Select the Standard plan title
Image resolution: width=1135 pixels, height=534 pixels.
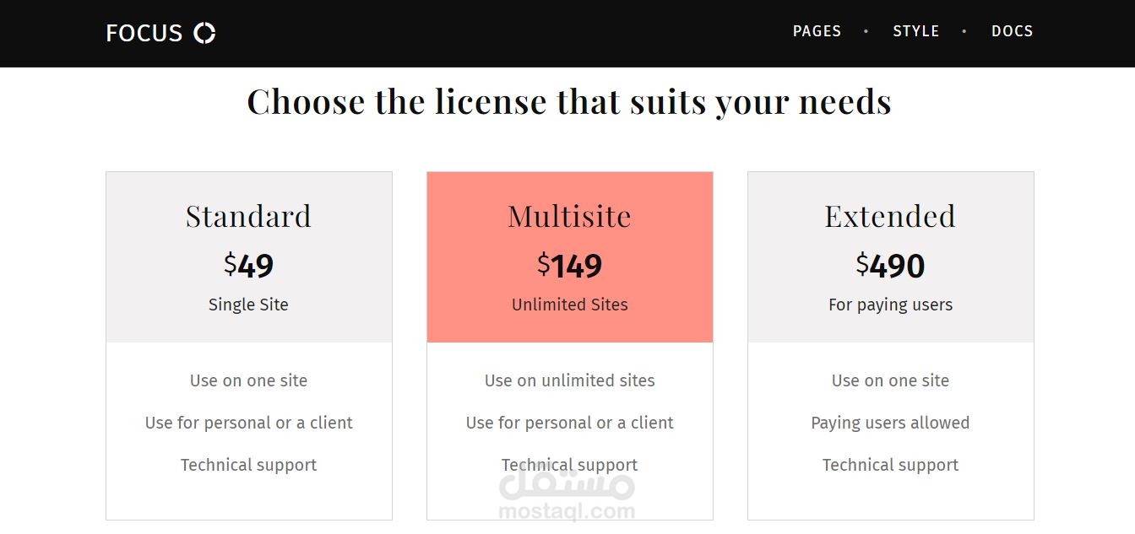(x=248, y=216)
